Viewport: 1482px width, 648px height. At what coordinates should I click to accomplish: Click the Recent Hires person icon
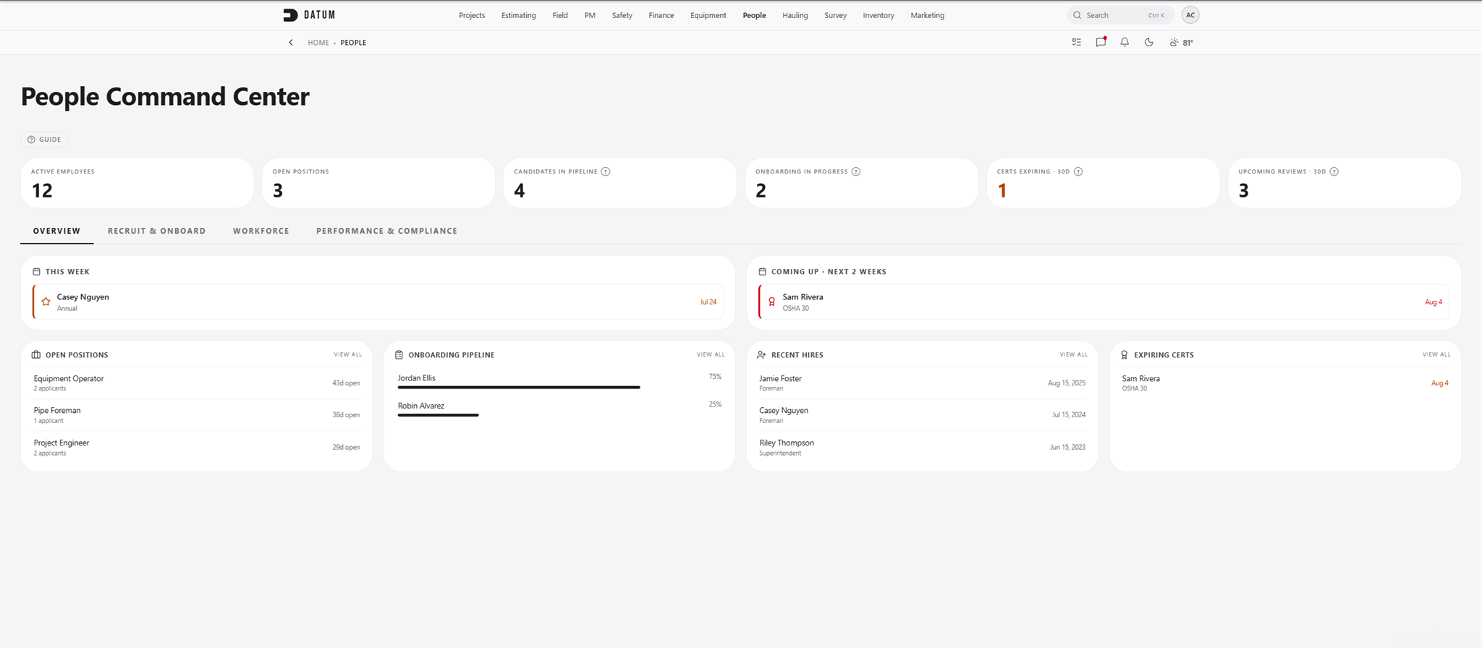point(761,355)
